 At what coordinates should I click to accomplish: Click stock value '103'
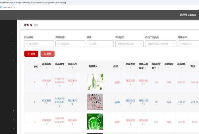point(169,102)
